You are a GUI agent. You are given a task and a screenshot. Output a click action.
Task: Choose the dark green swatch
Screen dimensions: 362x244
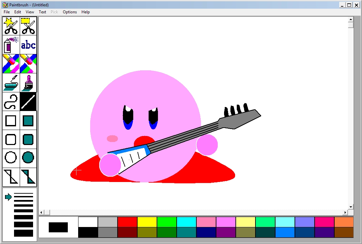point(167,232)
